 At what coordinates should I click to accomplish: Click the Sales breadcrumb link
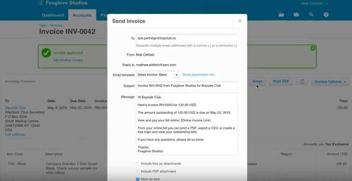pyautogui.click(x=43, y=26)
